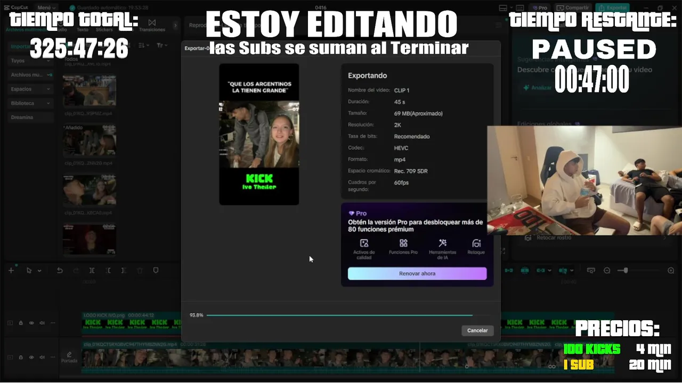Redo the last undone edit in timeline toolbar
The height and width of the screenshot is (383, 682).
coord(76,270)
